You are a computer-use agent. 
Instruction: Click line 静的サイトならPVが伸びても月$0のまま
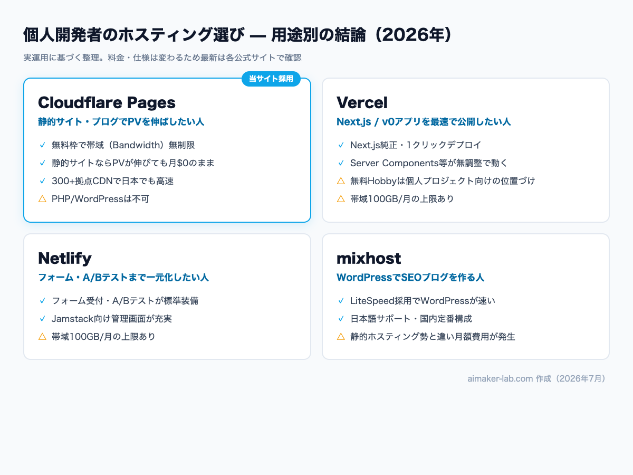tap(133, 163)
